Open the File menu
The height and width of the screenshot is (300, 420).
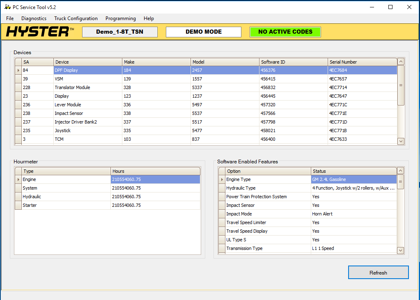click(x=9, y=18)
